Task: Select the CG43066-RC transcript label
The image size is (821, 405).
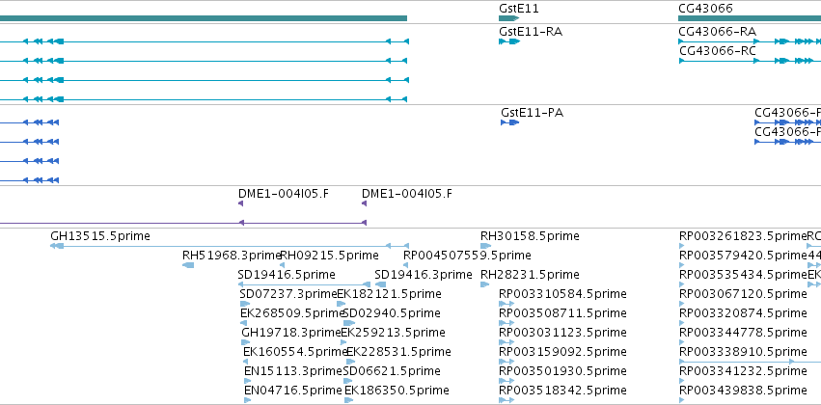Action: tap(718, 51)
